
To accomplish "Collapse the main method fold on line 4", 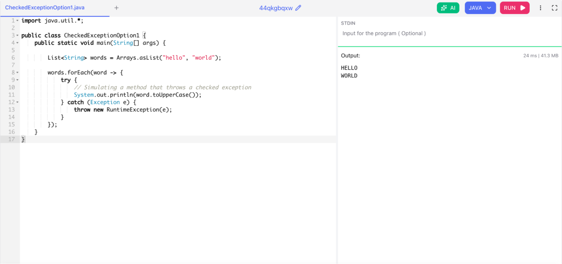I will point(17,43).
